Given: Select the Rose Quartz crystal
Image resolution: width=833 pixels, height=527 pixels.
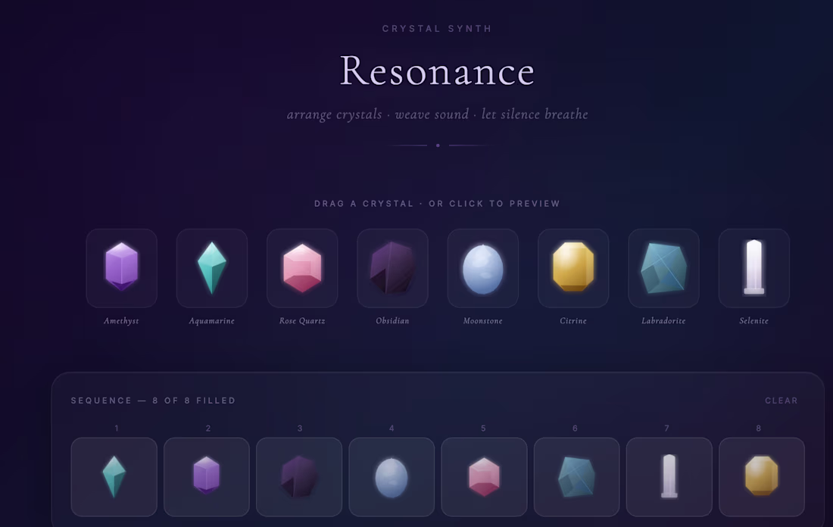Looking at the screenshot, I should 302,268.
